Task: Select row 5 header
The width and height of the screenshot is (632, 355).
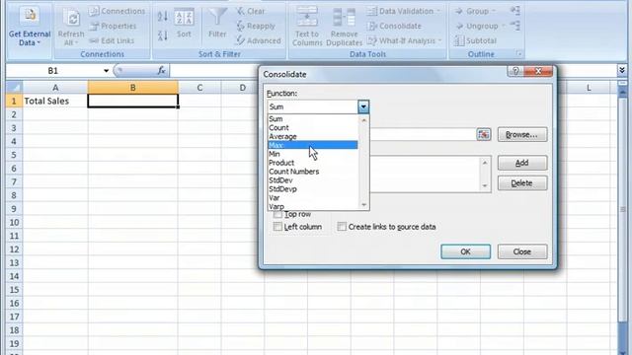Action: [x=14, y=155]
